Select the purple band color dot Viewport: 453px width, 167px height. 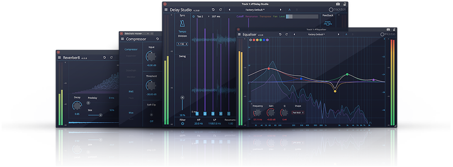(267, 40)
